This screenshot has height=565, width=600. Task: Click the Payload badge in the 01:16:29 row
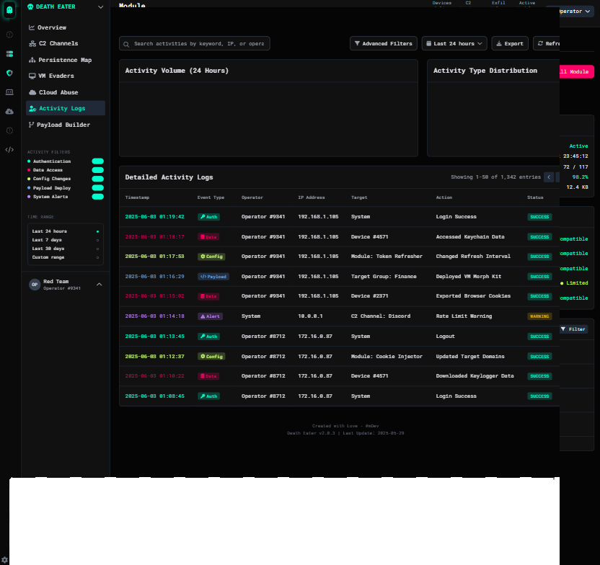tap(213, 277)
